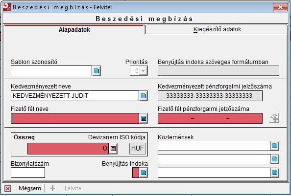Open calculator icon next to Összeg field
This screenshot has height=196, width=291.
(113, 149)
